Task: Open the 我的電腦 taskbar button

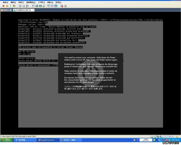Action: (25, 140)
